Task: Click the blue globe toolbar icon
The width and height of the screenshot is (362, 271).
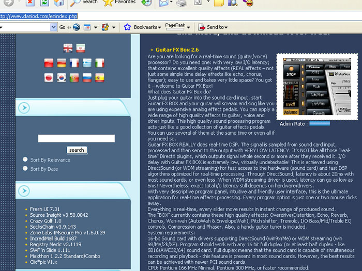Action: pyautogui.click(x=77, y=27)
